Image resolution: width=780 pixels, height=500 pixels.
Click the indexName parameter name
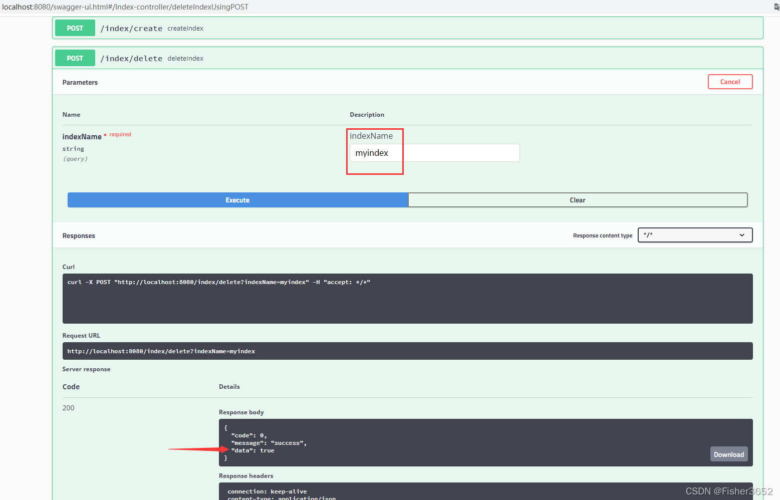pos(82,137)
